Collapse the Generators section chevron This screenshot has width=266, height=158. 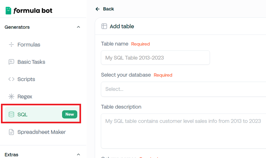(79, 27)
